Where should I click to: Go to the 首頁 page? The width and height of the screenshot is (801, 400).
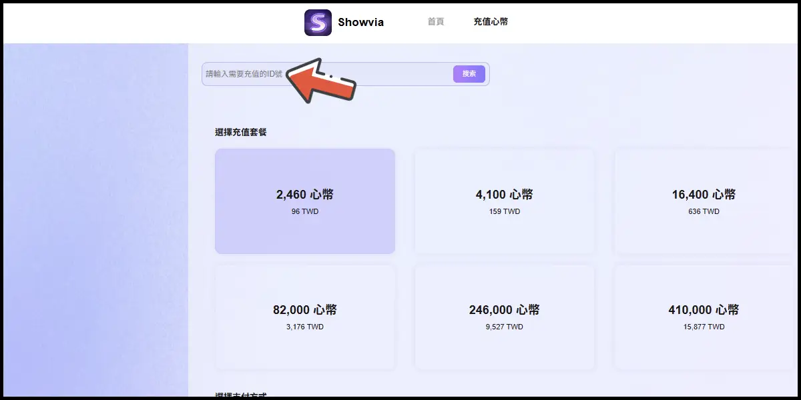[x=436, y=21]
